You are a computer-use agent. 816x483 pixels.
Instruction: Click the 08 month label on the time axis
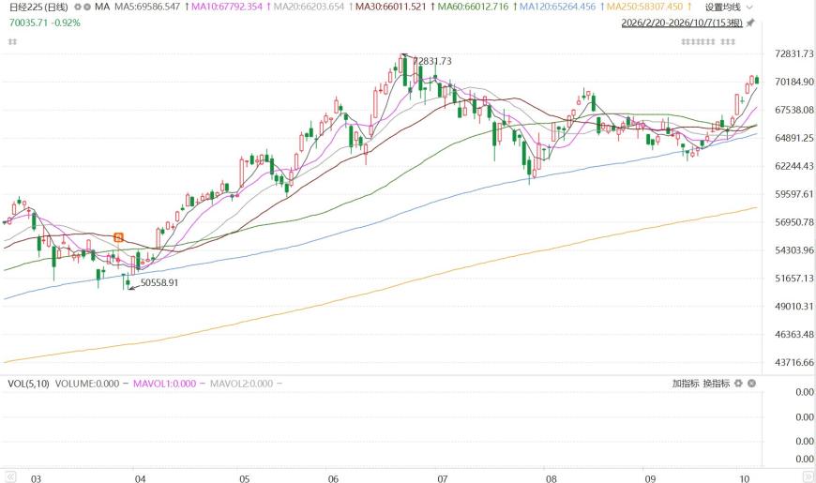pyautogui.click(x=551, y=478)
